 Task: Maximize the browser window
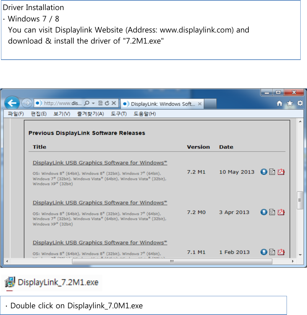[x=278, y=92]
